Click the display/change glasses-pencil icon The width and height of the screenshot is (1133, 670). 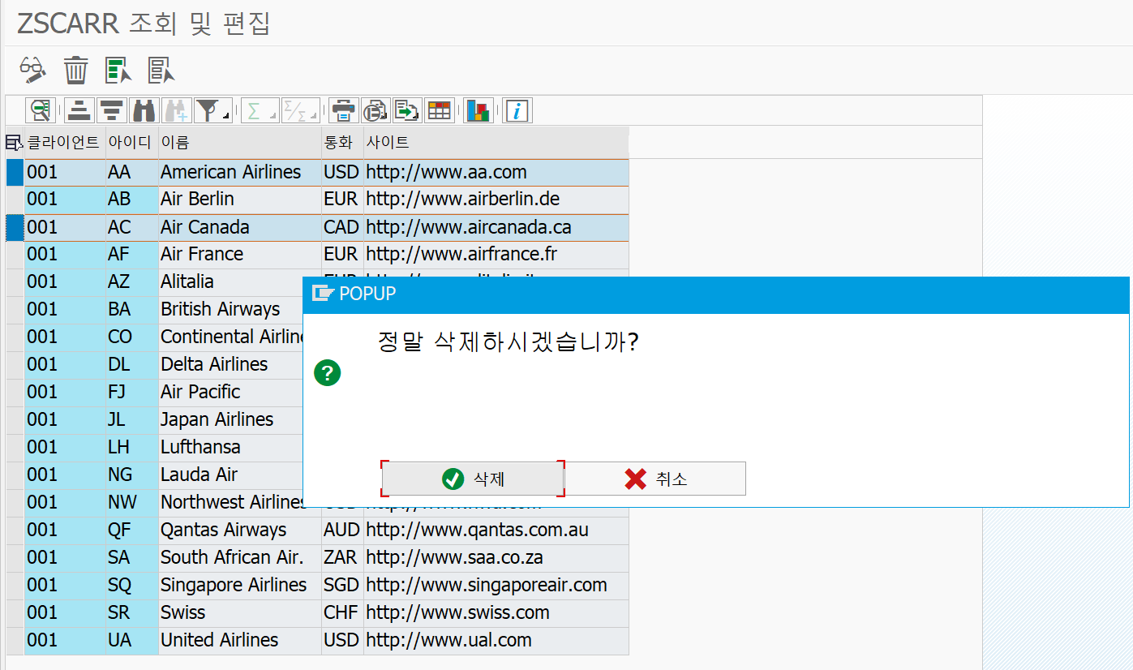[x=33, y=70]
